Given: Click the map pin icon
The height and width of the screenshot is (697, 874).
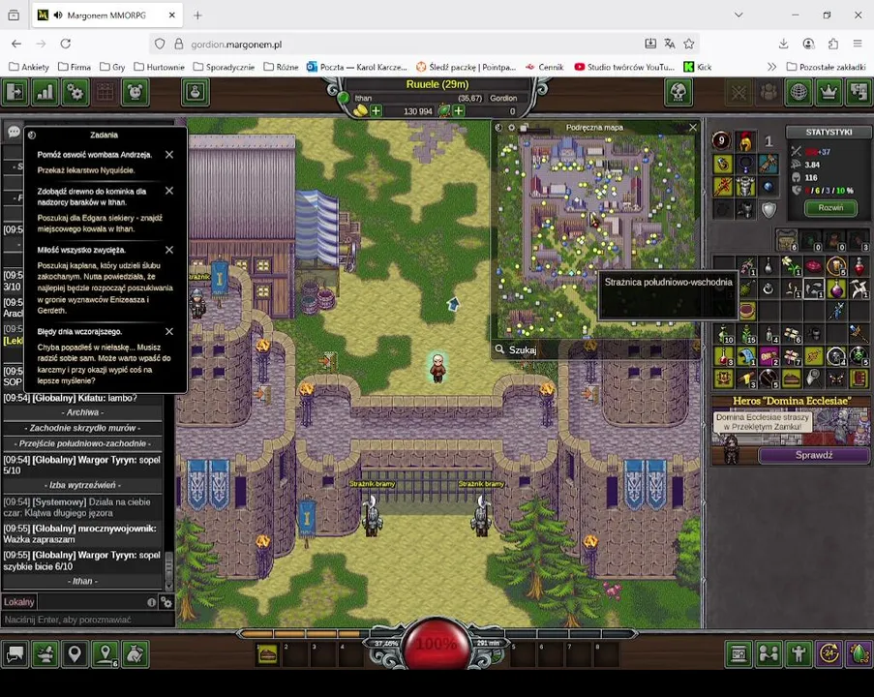Looking at the screenshot, I should point(75,653).
